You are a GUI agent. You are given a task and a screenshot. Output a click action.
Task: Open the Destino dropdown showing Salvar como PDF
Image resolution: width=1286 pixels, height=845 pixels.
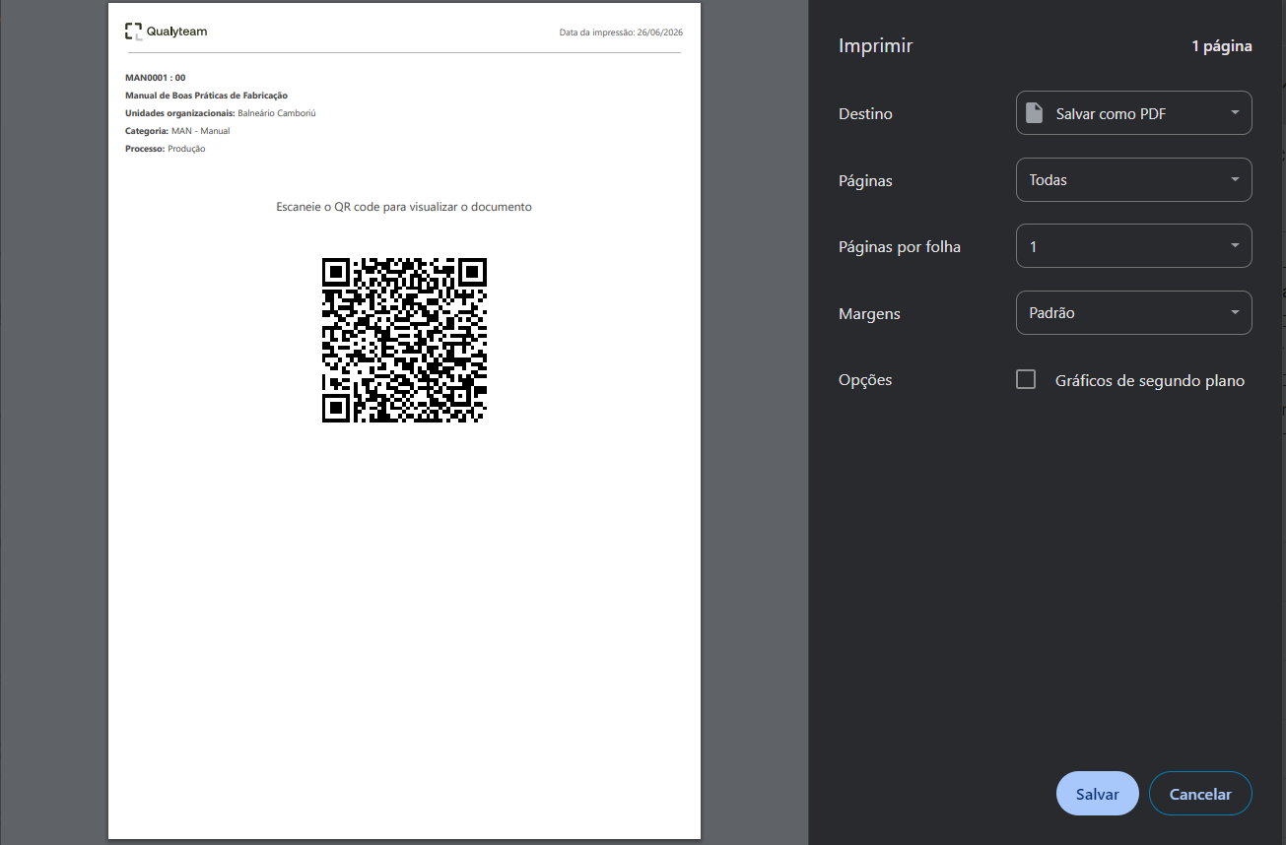coord(1133,113)
